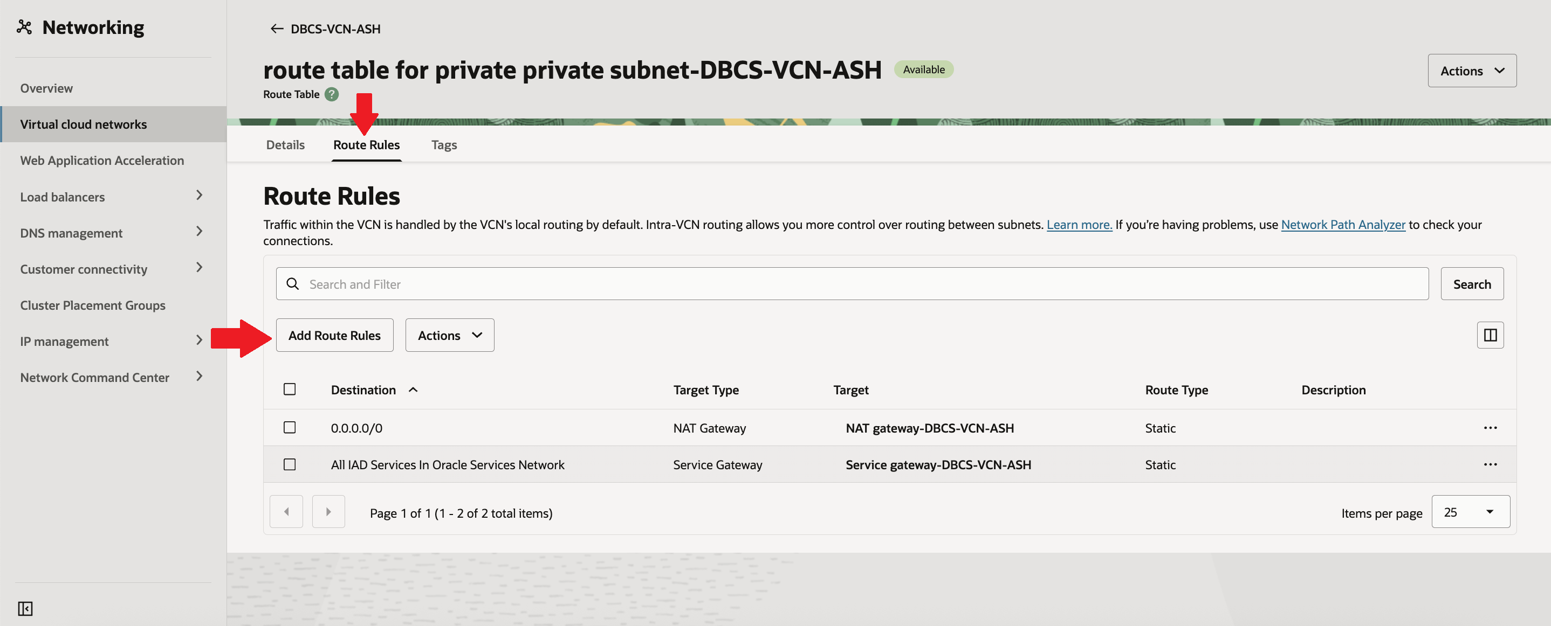Open the Network Path Analyzer link
Screen dimensions: 1551x626
tap(1343, 225)
